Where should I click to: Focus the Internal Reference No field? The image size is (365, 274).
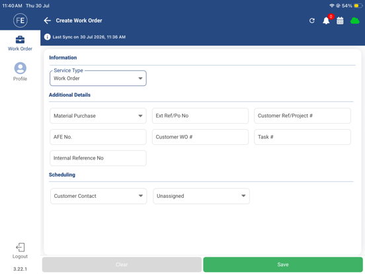click(98, 158)
